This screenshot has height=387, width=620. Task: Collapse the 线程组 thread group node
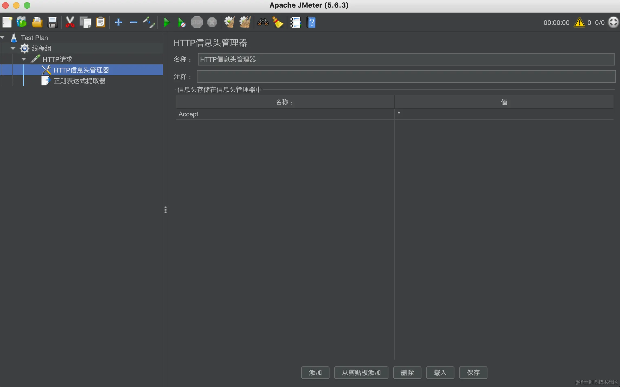pos(13,48)
